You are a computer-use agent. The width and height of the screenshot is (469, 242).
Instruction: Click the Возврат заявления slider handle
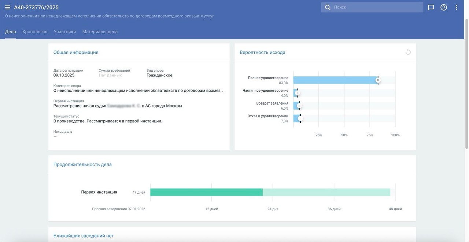[x=299, y=106]
